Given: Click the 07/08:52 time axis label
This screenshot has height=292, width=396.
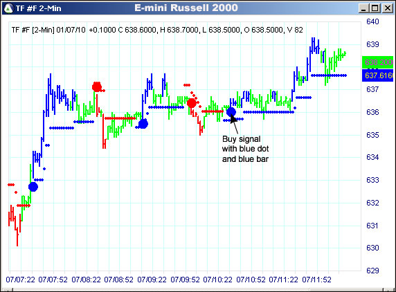Looking at the screenshot, I should (x=118, y=280).
